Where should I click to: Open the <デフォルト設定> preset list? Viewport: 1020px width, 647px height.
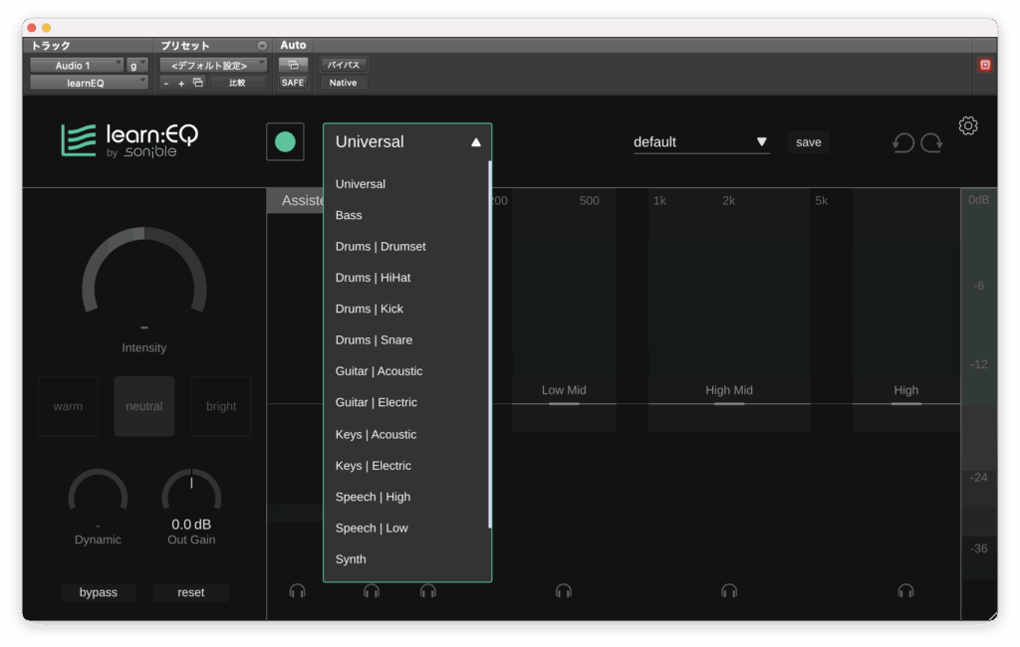pos(213,65)
